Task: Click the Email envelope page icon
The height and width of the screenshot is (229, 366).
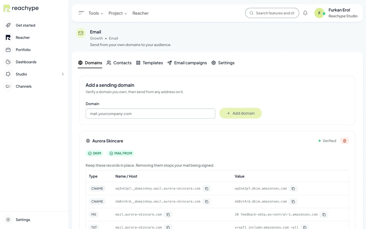Action: [x=81, y=33]
